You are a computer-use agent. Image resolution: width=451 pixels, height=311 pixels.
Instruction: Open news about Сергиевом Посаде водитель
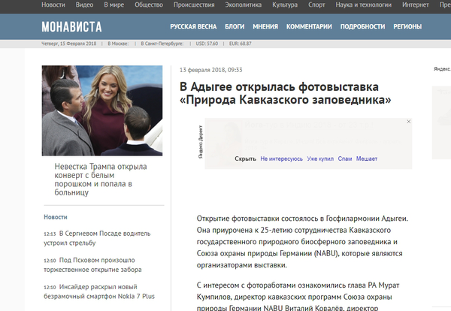[x=97, y=238]
